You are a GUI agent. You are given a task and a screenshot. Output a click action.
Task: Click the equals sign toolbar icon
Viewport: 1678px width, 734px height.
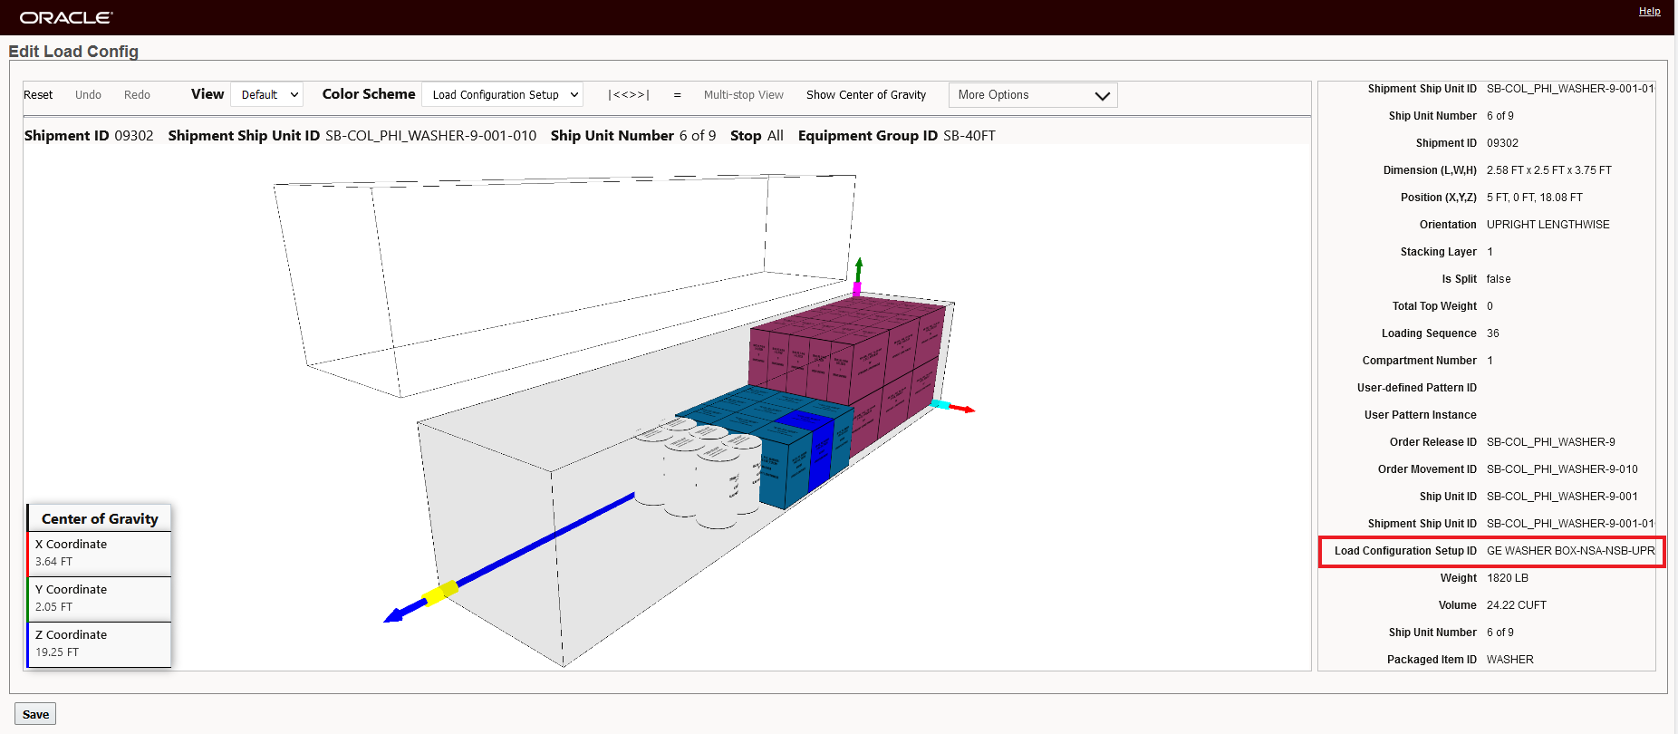677,95
